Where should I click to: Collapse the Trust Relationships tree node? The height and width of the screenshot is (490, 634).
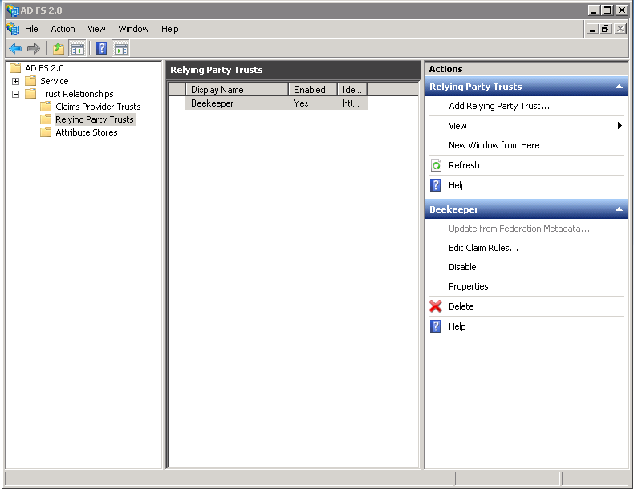15,94
